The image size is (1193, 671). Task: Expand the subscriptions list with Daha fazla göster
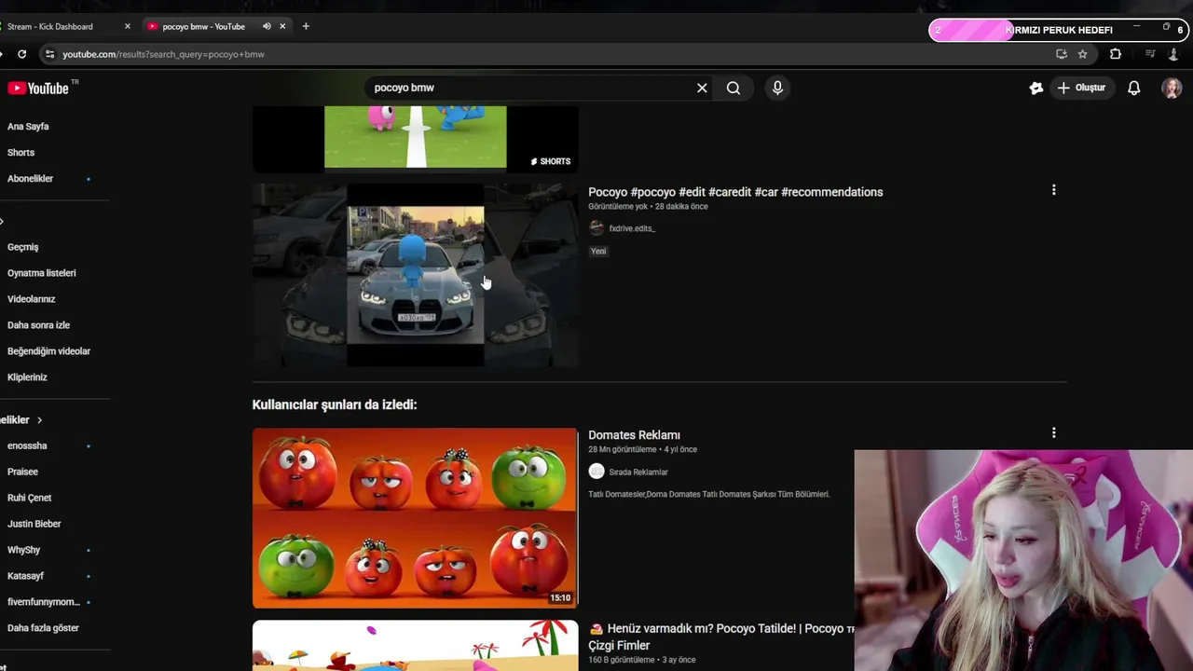pyautogui.click(x=43, y=628)
